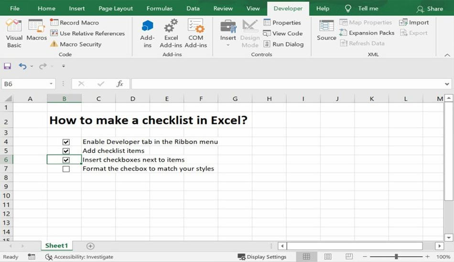This screenshot has width=454, height=262.
Task: Switch to the Page Layout tab
Action: pos(116,8)
